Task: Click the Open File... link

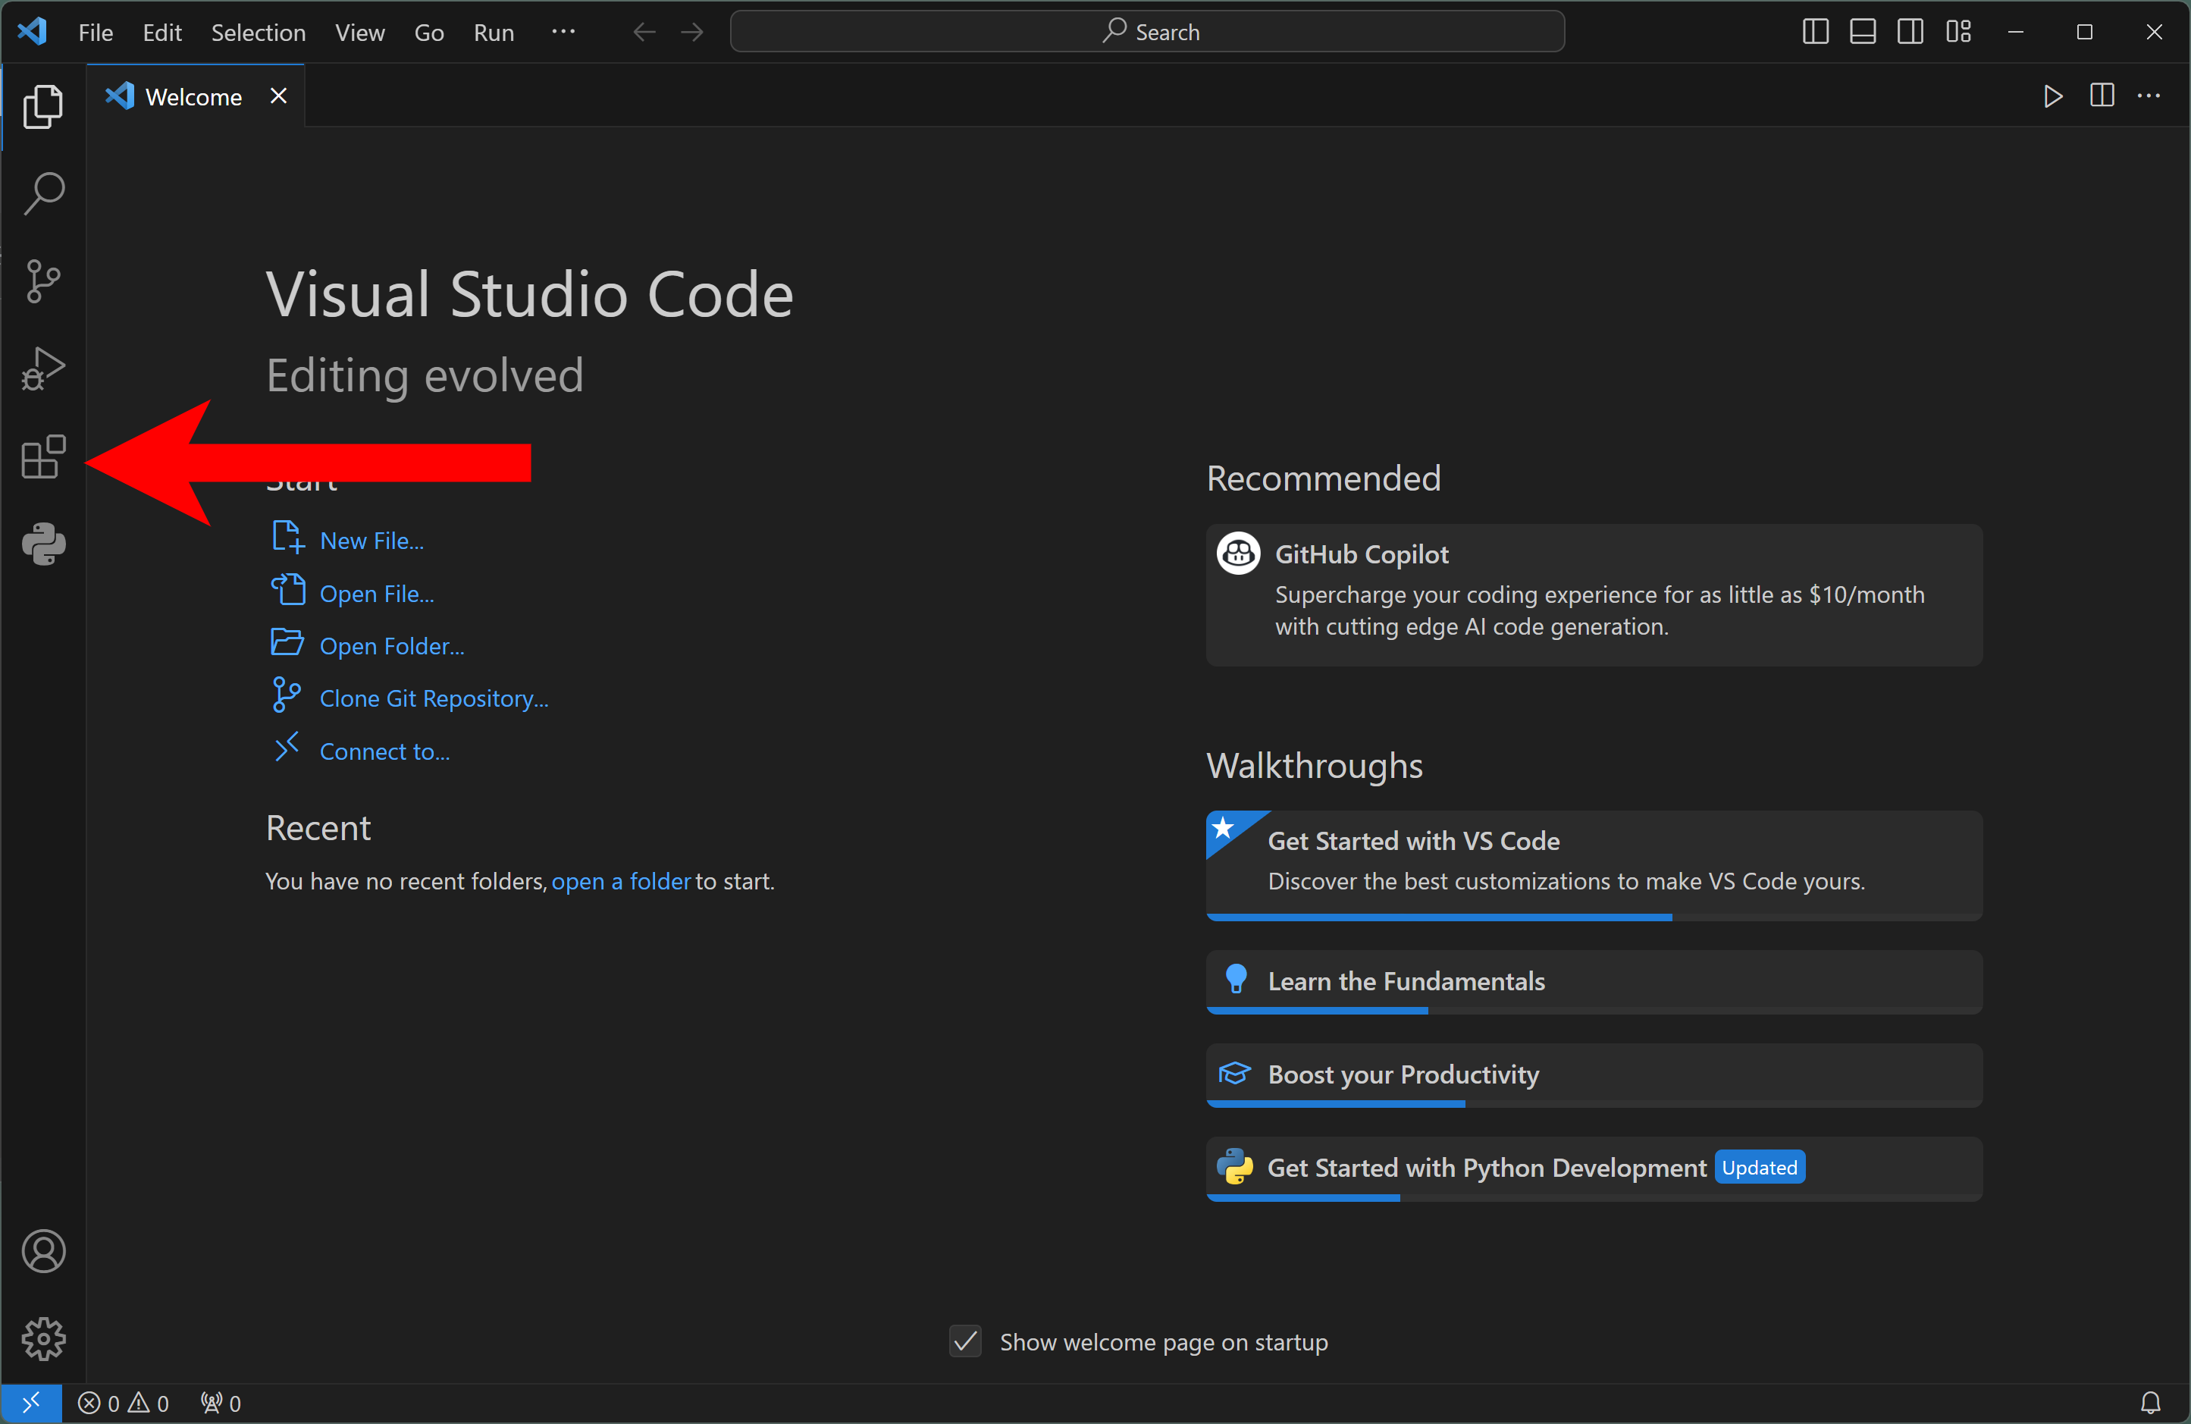Action: click(377, 594)
